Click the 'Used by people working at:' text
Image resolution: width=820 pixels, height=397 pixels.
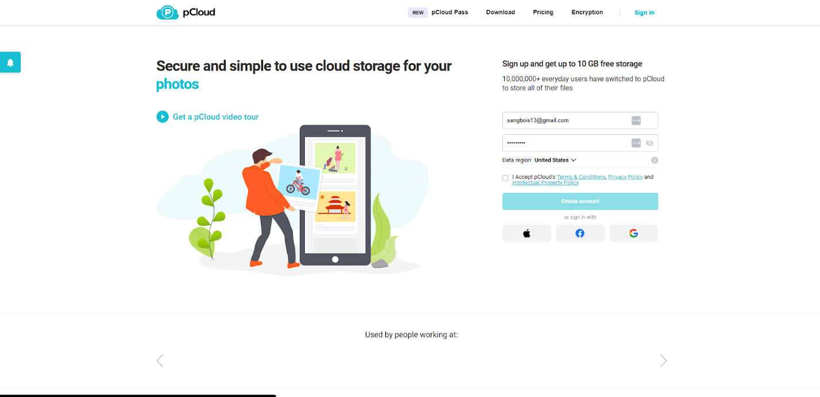(x=411, y=334)
